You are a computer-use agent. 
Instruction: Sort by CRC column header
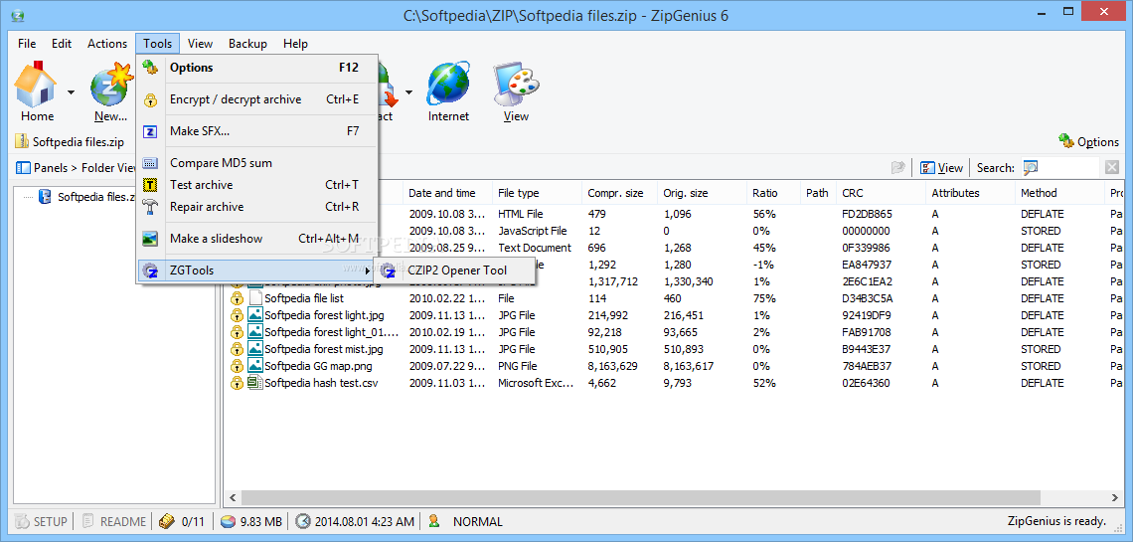(881, 193)
